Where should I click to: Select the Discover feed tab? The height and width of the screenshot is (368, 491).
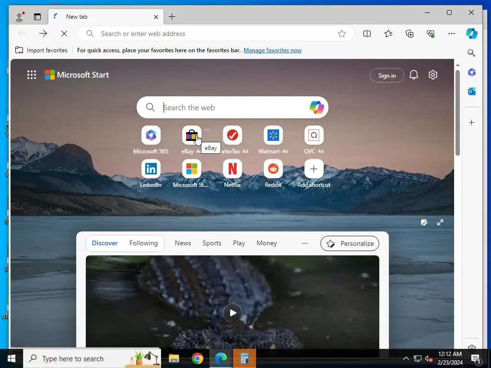(x=105, y=243)
